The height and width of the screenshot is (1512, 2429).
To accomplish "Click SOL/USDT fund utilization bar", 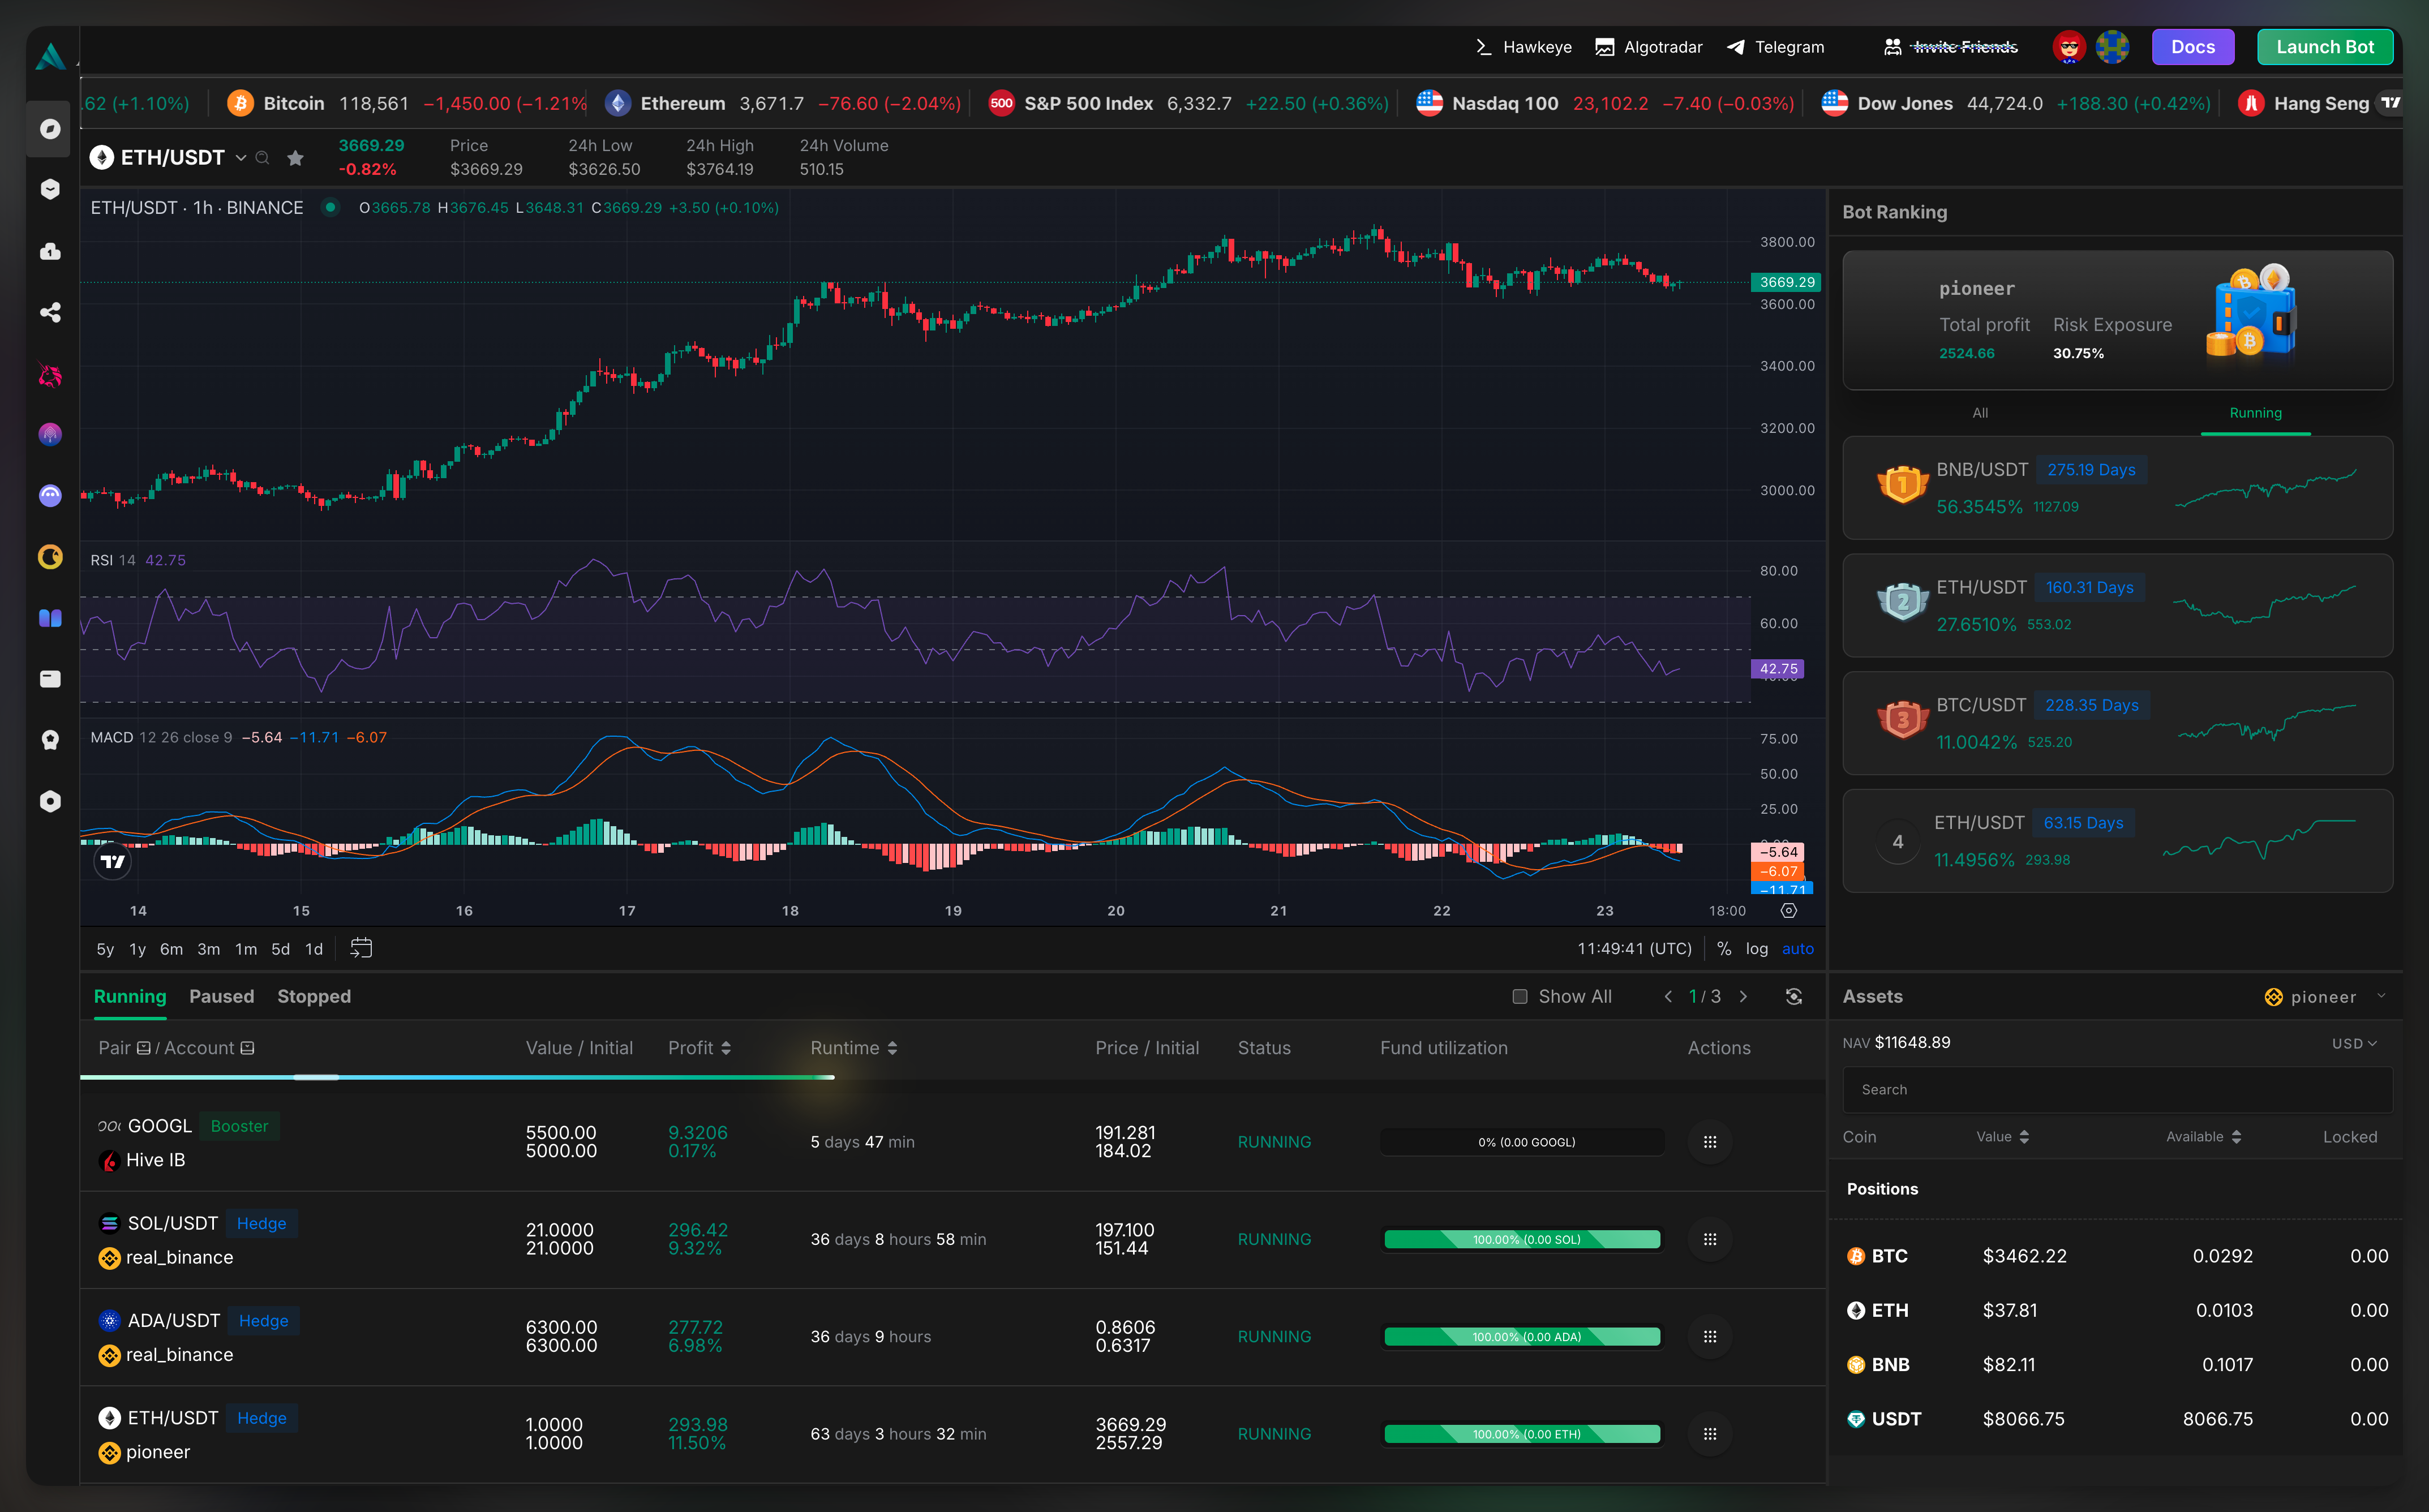I will point(1522,1239).
